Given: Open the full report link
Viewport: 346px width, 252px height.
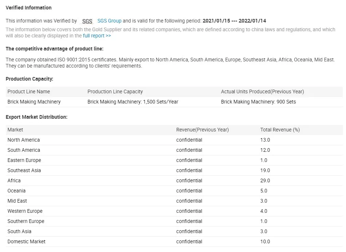Looking at the screenshot, I should click(x=97, y=36).
